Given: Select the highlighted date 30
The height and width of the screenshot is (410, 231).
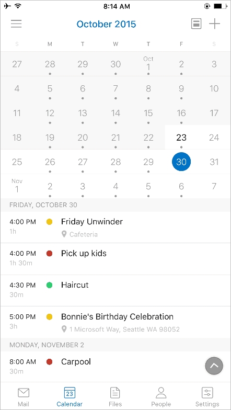Looking at the screenshot, I should pos(181,162).
